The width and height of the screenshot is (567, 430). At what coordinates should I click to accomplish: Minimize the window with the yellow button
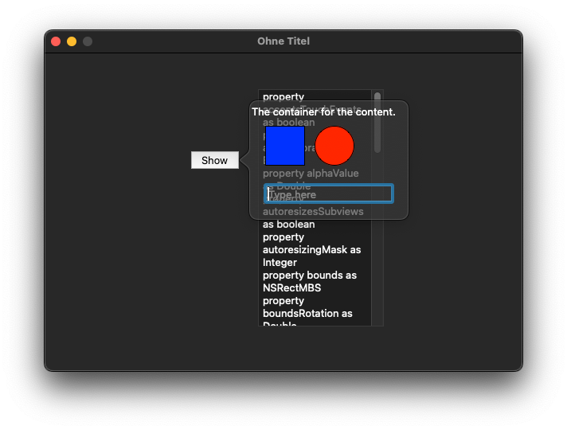point(72,41)
